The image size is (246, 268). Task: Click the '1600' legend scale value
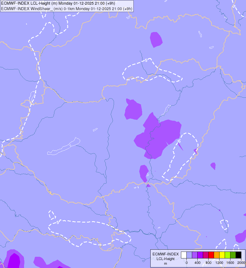point(230,263)
